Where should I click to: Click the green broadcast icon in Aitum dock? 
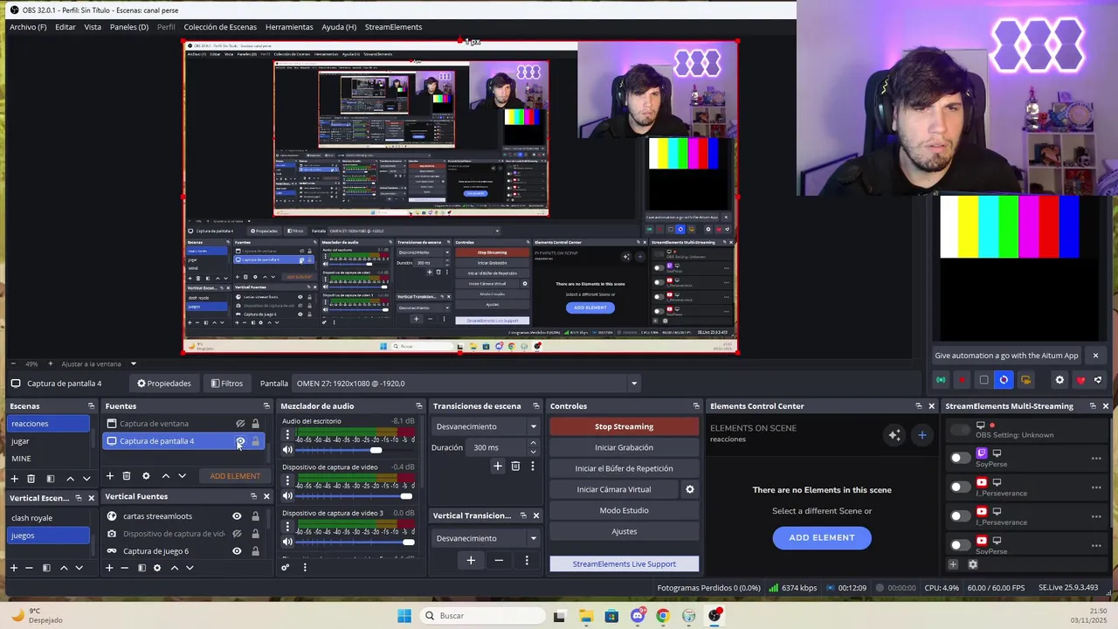[x=941, y=380]
